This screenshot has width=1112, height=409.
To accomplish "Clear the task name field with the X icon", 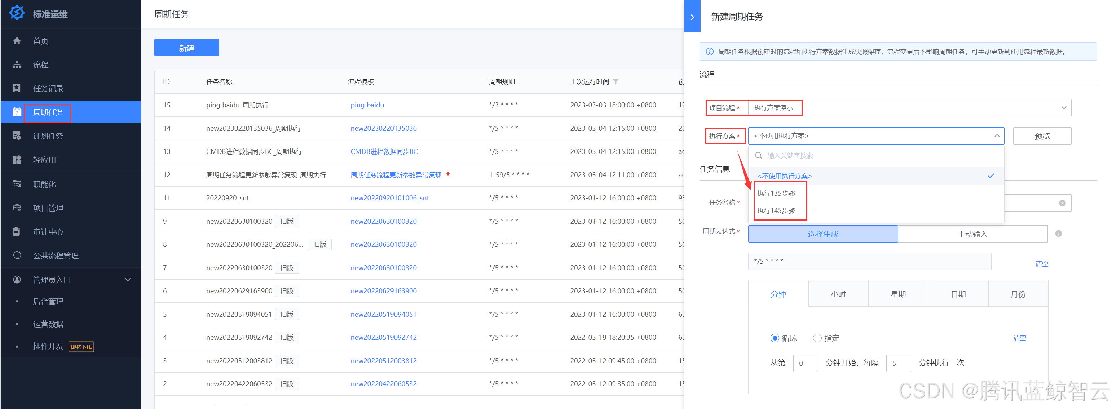I will point(1062,203).
